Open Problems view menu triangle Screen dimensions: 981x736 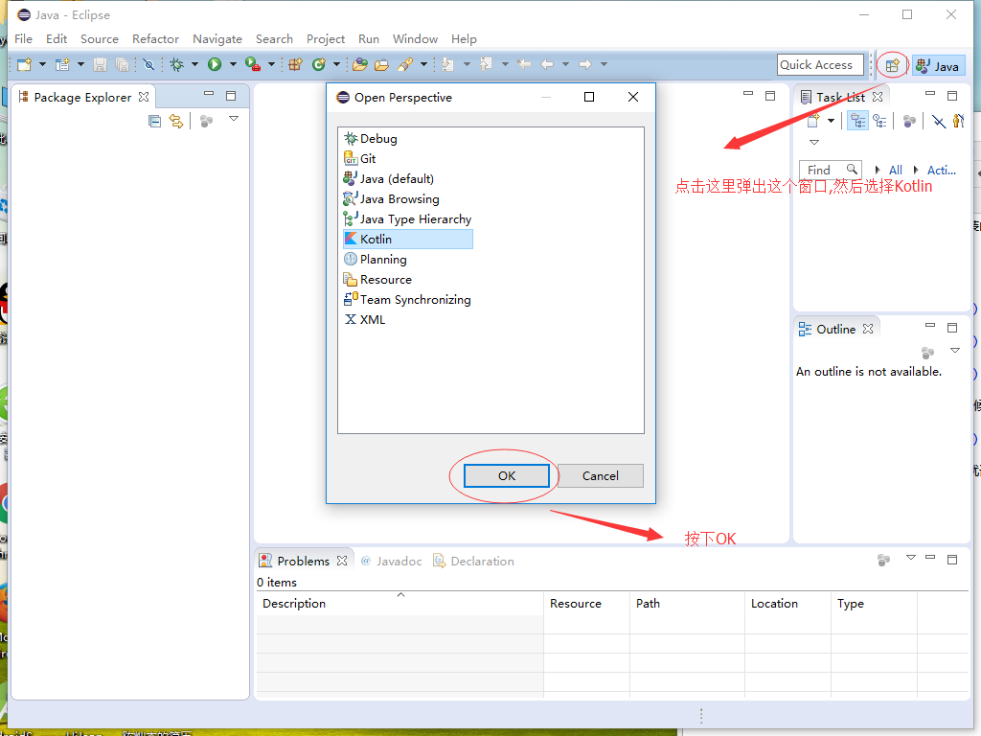tap(911, 557)
